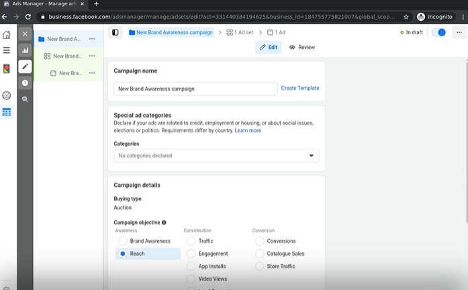Open the charts view icon in sidebar

coord(25,50)
